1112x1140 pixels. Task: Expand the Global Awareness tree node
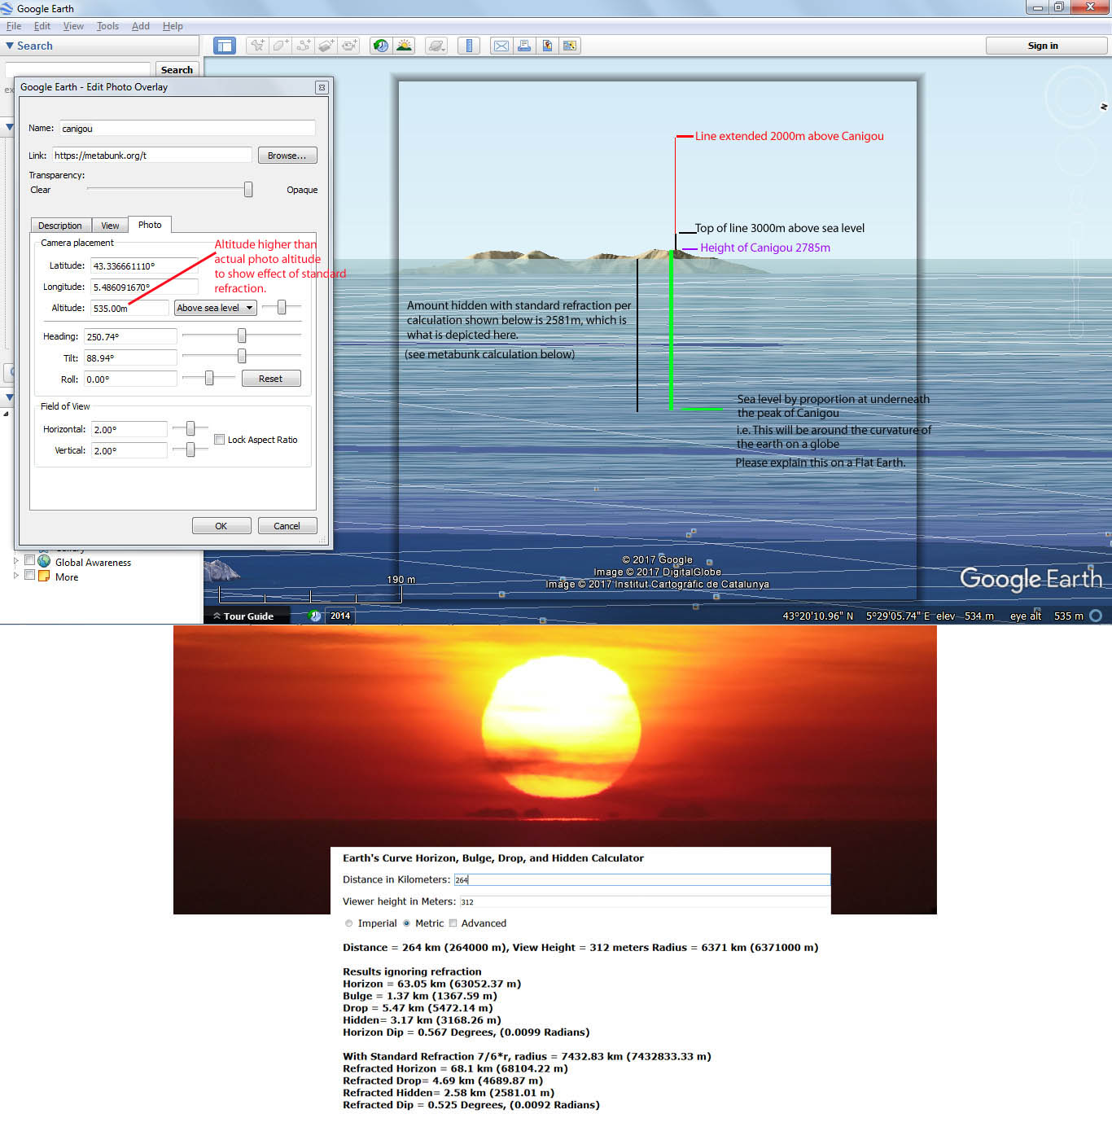(x=15, y=561)
